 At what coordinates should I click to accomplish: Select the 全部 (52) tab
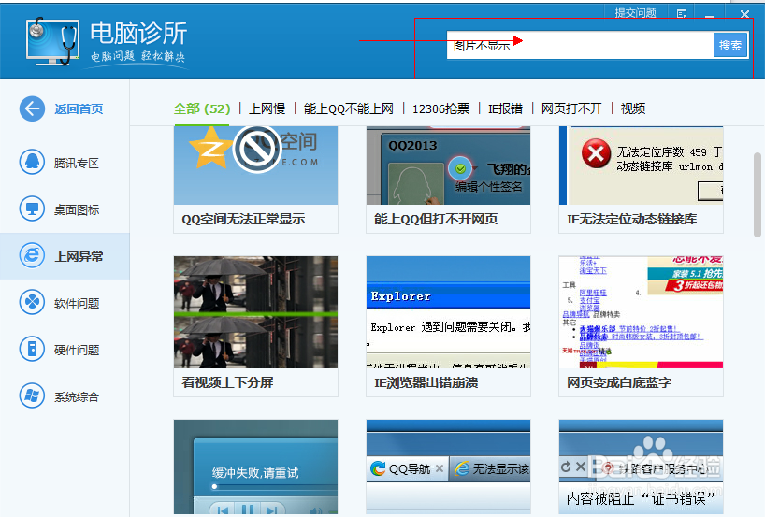[201, 108]
